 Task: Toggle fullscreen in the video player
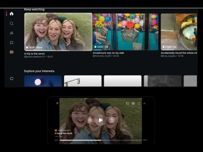point(139,103)
